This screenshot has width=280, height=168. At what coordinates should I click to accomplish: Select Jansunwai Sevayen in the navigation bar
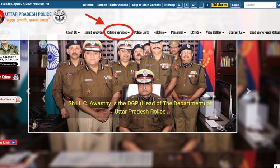93,33
